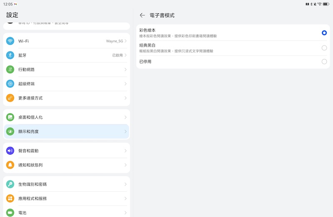Open 藍牙 details using the right chevron
Viewport: 333px width, 217px height.
coord(126,55)
